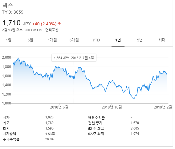Switch to the 5일 tab
Image resolution: width=175 pixels, height=149 pixels.
click(31, 40)
